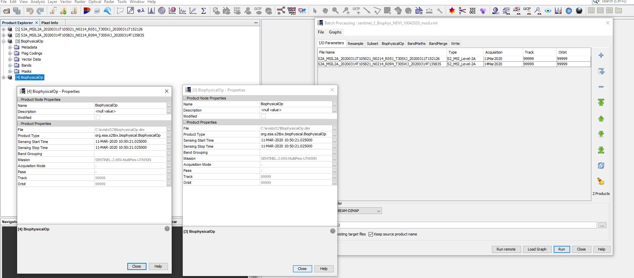
Task: Open the World Map globe icon
Action: [568, 11]
